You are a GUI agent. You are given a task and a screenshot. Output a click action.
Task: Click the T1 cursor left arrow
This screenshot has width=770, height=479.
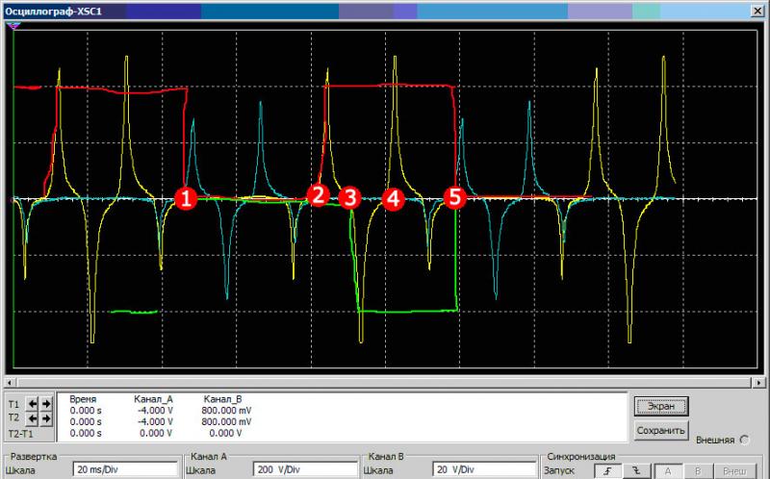click(30, 404)
